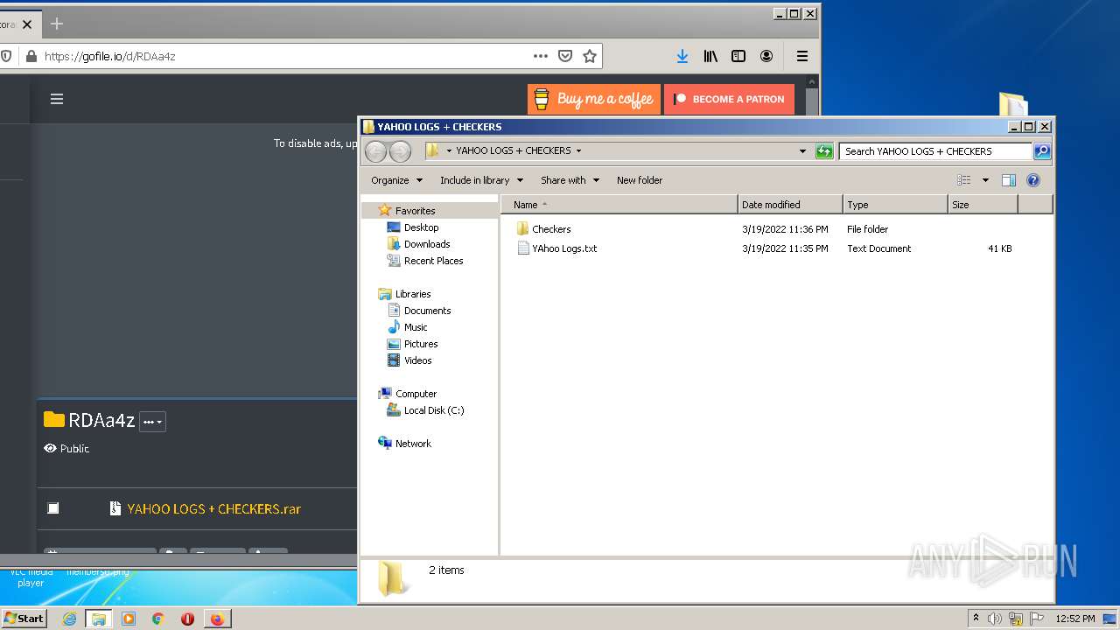Open Internet Explorer from the taskbar

[x=69, y=619]
